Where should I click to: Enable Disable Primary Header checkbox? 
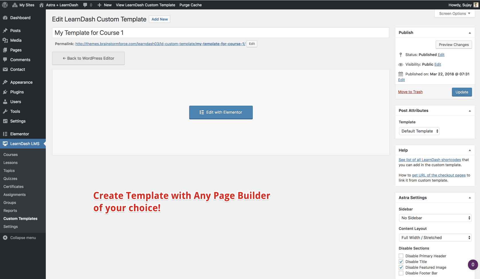(401, 256)
